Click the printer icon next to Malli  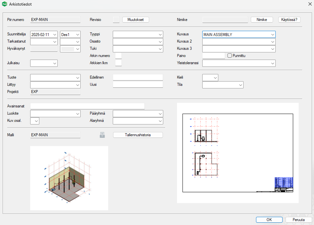[102, 135]
